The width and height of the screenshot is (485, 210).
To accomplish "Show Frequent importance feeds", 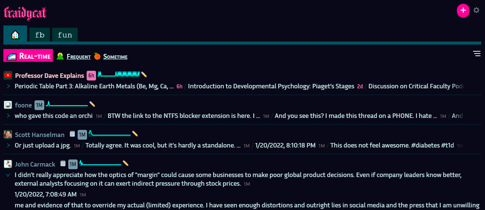I will click(x=78, y=57).
